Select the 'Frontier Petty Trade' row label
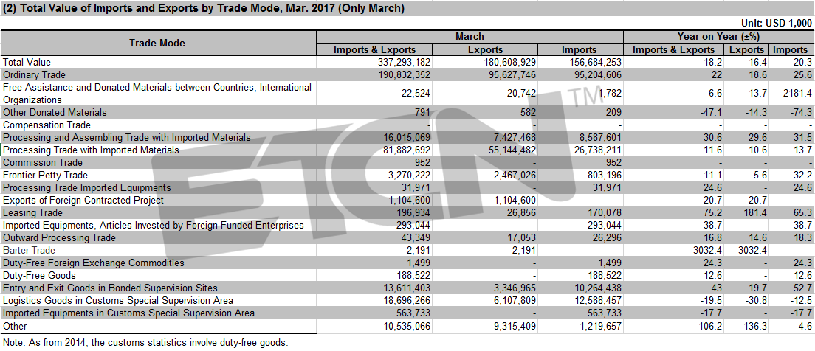The height and width of the screenshot is (351, 815). [45, 175]
